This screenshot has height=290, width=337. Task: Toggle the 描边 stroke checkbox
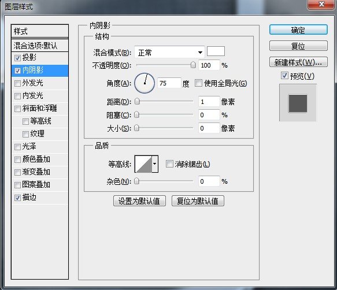pyautogui.click(x=17, y=198)
